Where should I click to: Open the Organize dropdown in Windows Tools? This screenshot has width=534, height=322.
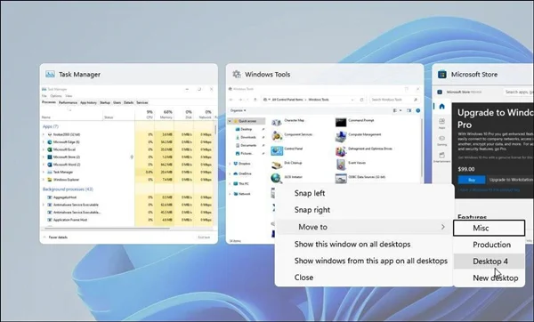(238, 110)
